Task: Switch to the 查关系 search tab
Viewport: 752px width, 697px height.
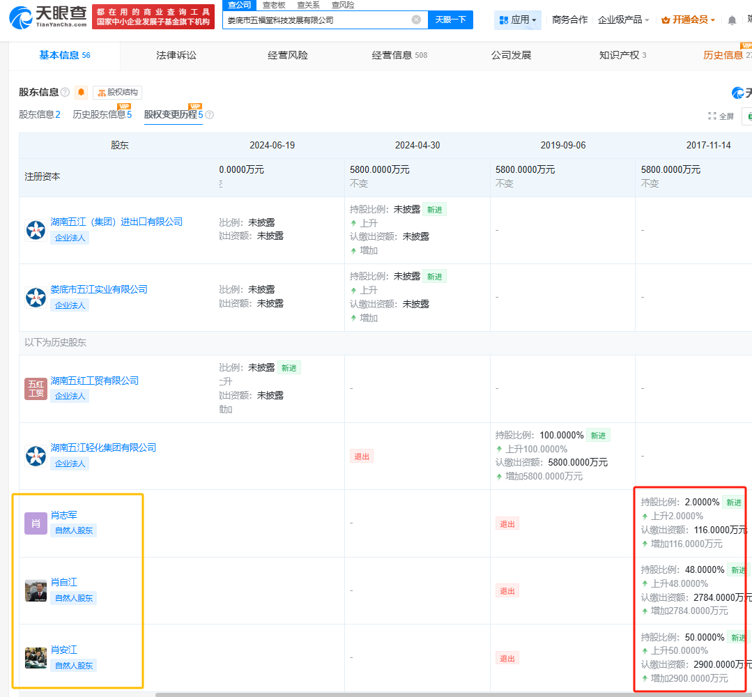Action: coord(308,5)
